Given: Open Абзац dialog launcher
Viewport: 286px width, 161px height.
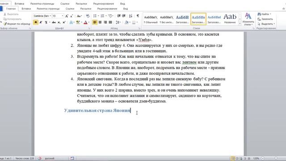Looking at the screenshot, I should tap(139, 29).
